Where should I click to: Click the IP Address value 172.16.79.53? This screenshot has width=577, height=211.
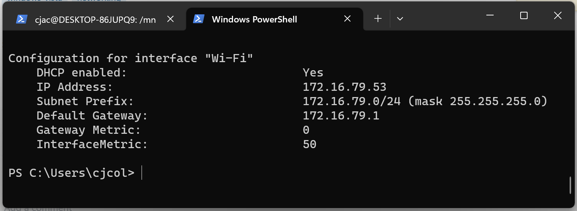344,87
